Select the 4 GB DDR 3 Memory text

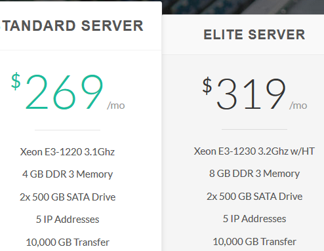click(68, 174)
